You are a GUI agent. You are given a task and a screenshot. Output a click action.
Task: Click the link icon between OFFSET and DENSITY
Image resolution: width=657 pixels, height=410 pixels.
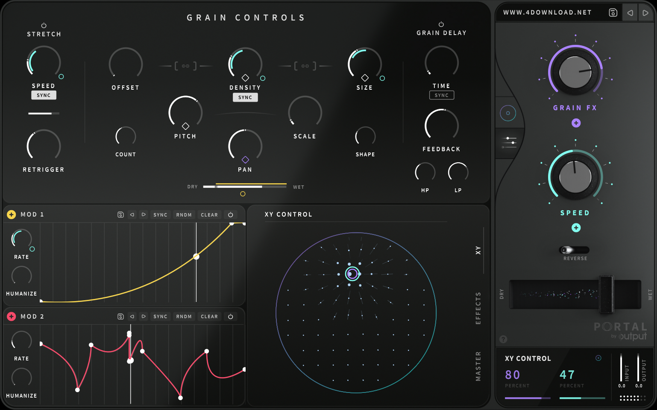(x=185, y=66)
